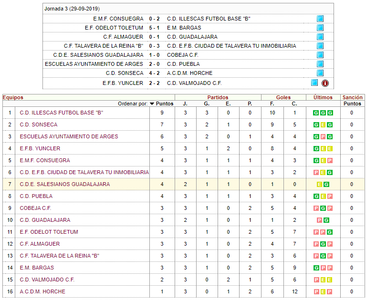Sort table by C. goals-against header
The height and width of the screenshot is (301, 366).
coord(294,104)
